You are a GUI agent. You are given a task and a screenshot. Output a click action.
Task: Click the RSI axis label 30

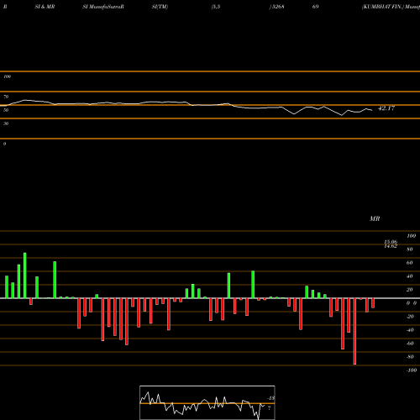6,123
